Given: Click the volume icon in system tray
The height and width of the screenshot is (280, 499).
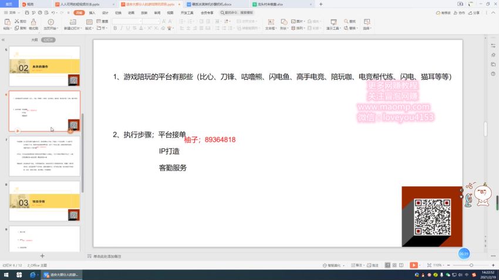Looking at the screenshot, I should pyautogui.click(x=460, y=275).
